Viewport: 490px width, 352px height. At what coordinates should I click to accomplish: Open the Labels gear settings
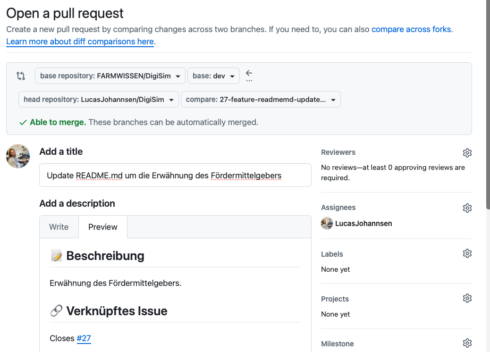coord(467,254)
